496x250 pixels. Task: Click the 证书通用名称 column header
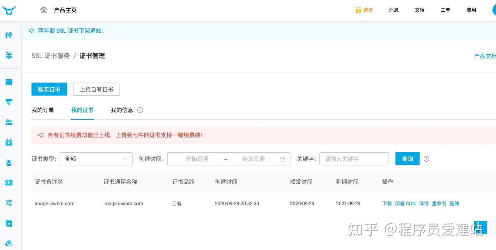coord(120,182)
